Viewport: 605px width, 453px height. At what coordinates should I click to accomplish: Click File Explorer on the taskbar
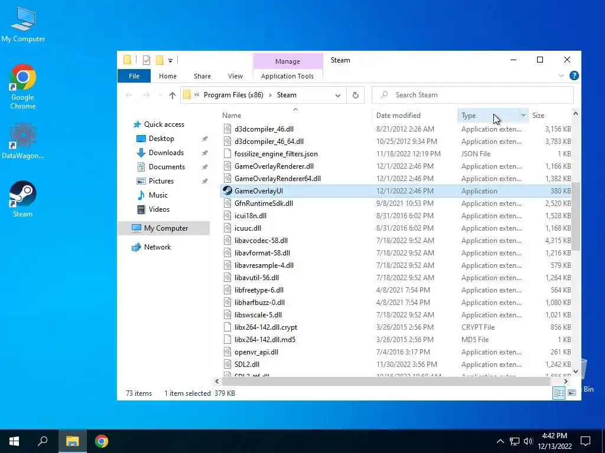(72, 441)
